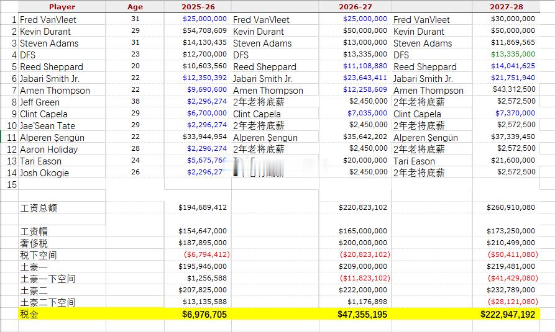Screen dimensions: 555x332
Task: Click the $12,700,000 DFS salary cell
Action: (x=204, y=54)
